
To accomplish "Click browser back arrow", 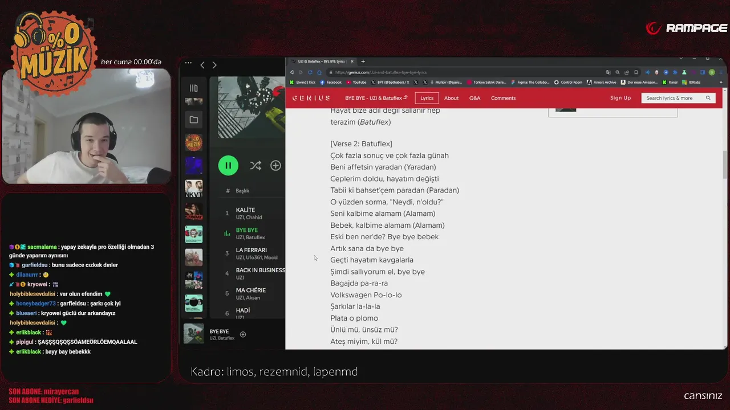I will (292, 72).
